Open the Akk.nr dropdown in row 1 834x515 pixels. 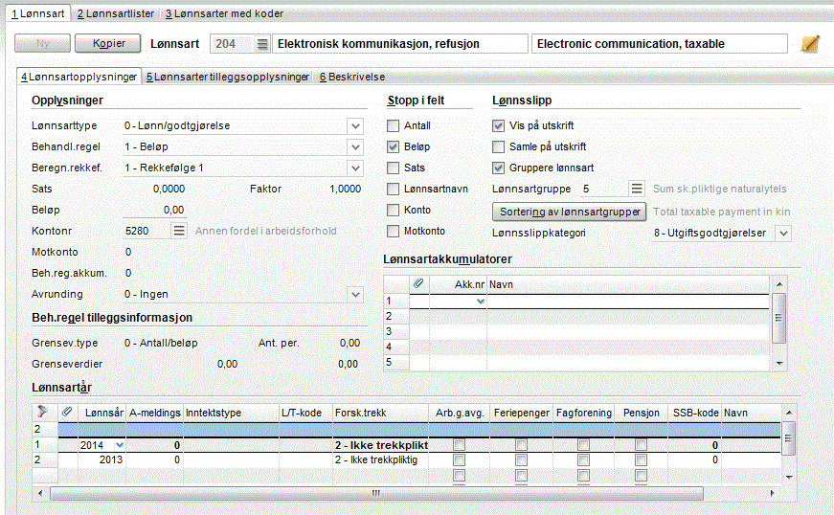tap(481, 302)
